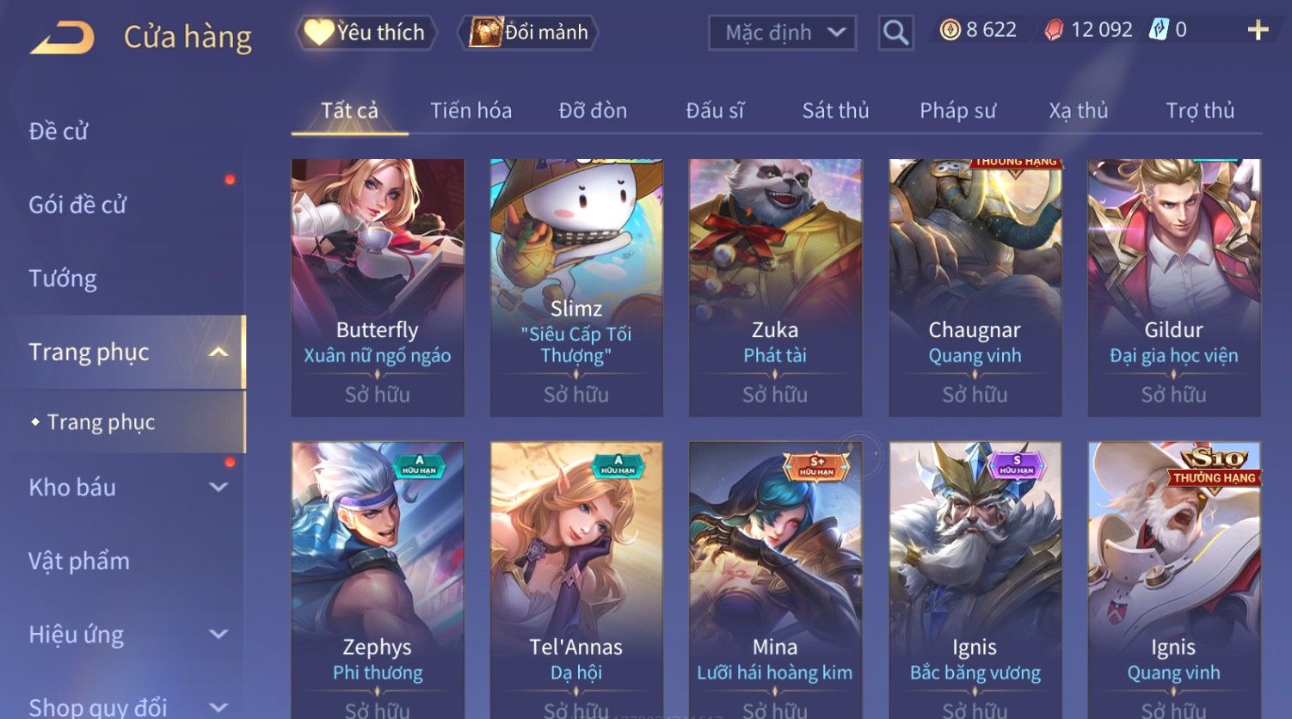1292x719 pixels.
Task: Select the Tiến hóa tab
Action: click(471, 111)
